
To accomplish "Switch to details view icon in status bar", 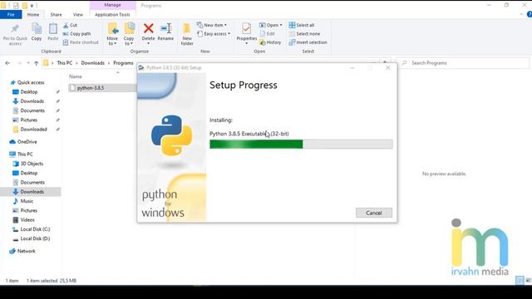I will pyautogui.click(x=520, y=281).
